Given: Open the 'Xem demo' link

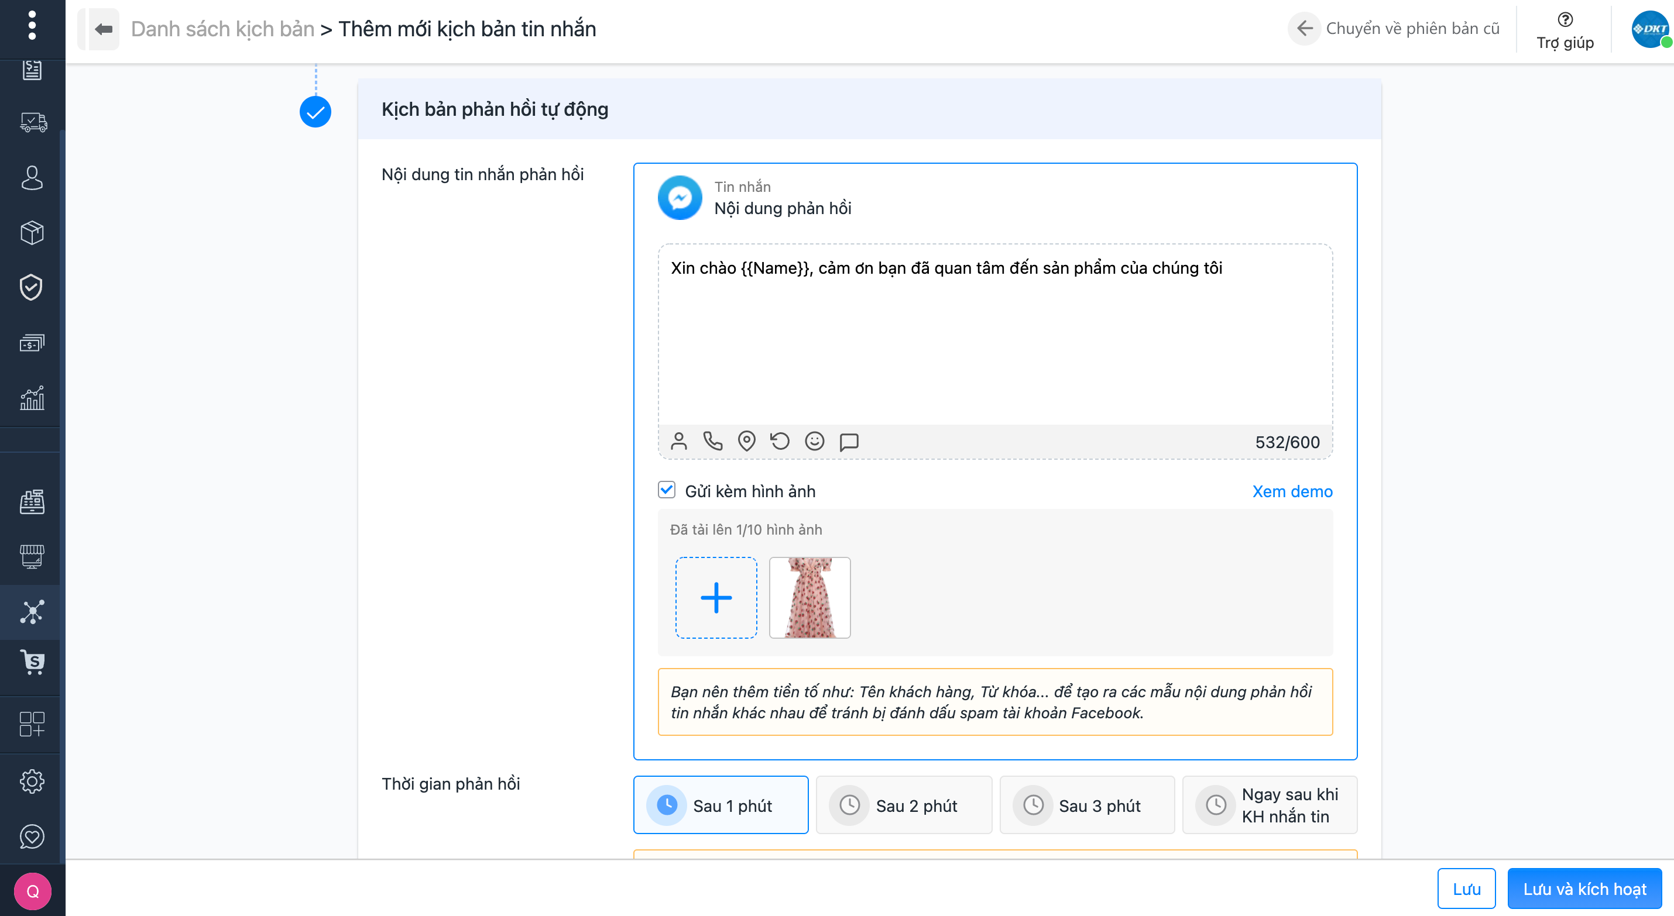Looking at the screenshot, I should coord(1292,491).
